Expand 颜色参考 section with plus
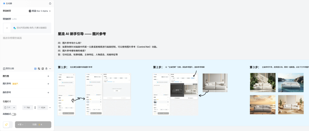Image resolution: width=309 pixels, height=131 pixels. [48, 92]
